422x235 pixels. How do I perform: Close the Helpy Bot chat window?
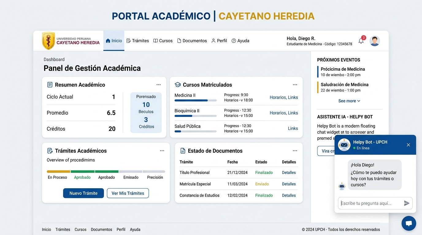click(x=408, y=145)
